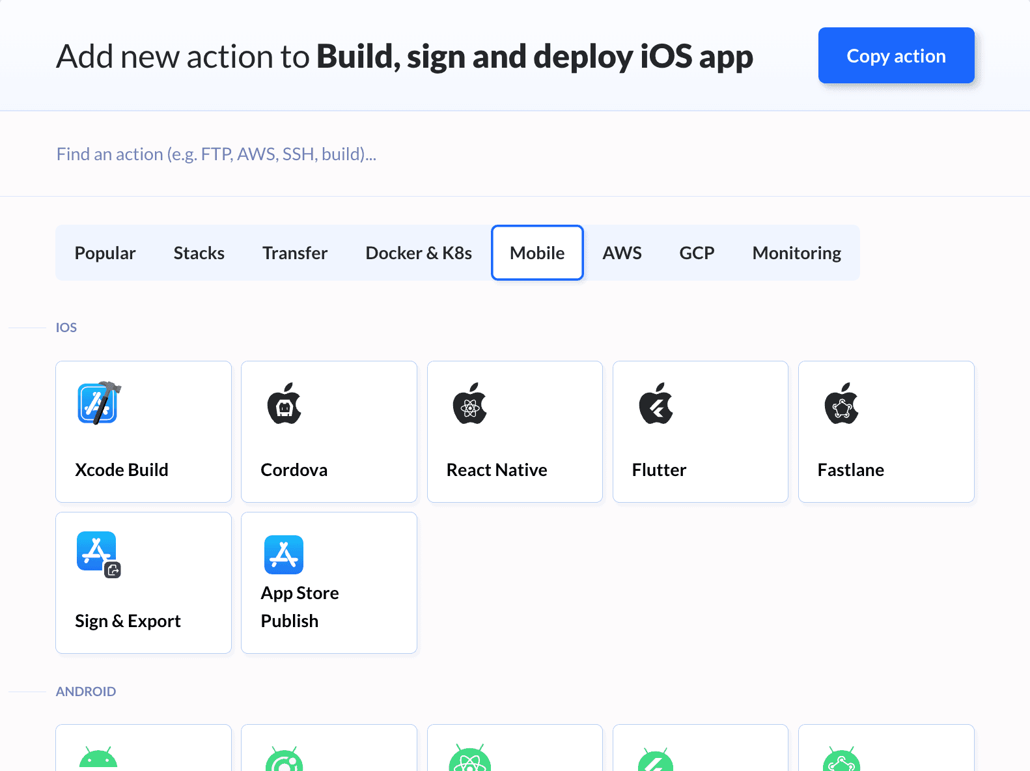Open the Docker & K8s tab
This screenshot has height=771, width=1030.
click(x=419, y=253)
